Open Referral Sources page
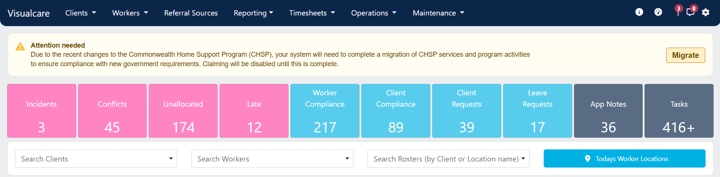The image size is (720, 177). click(x=191, y=13)
